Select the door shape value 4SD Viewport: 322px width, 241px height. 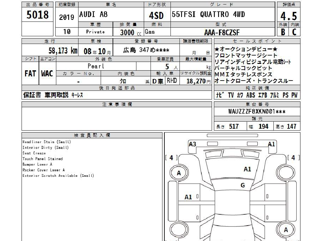156,16
